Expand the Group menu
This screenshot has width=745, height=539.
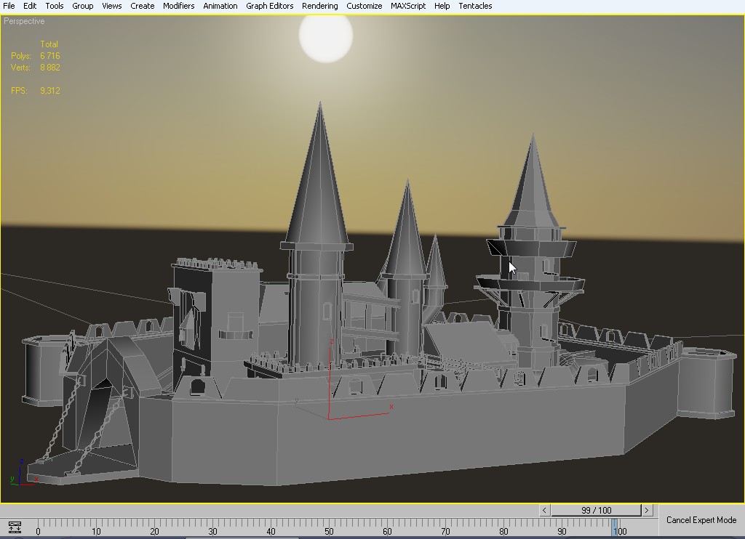pos(82,6)
